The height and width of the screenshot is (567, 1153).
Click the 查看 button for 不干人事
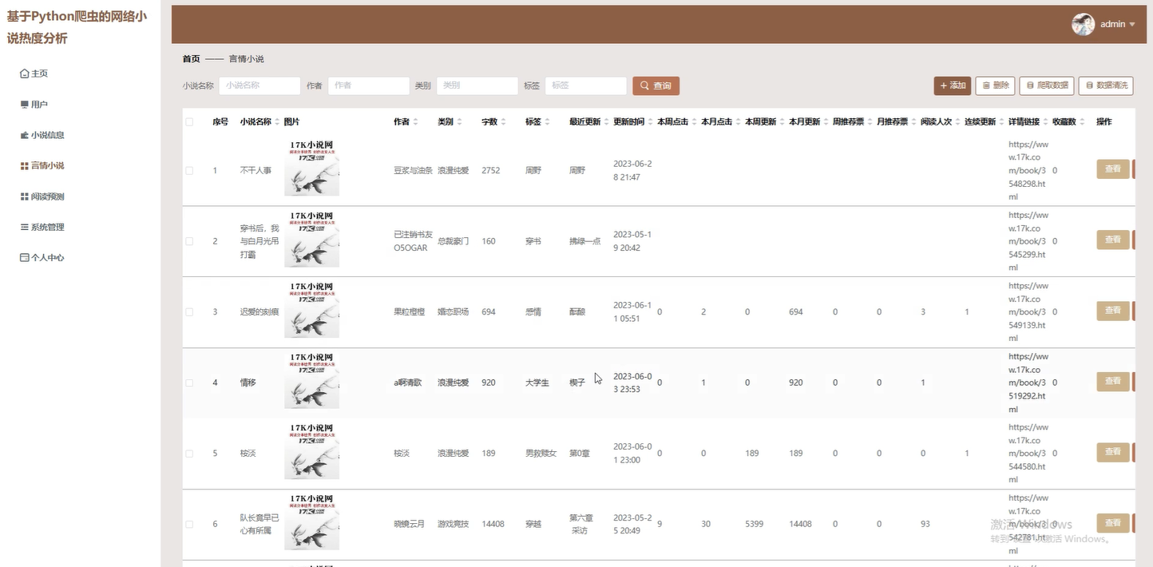point(1113,169)
